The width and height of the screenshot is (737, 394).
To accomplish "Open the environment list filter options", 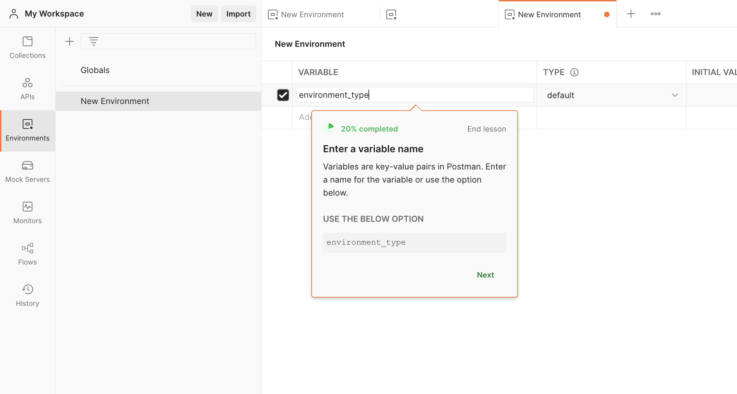I will [x=93, y=41].
